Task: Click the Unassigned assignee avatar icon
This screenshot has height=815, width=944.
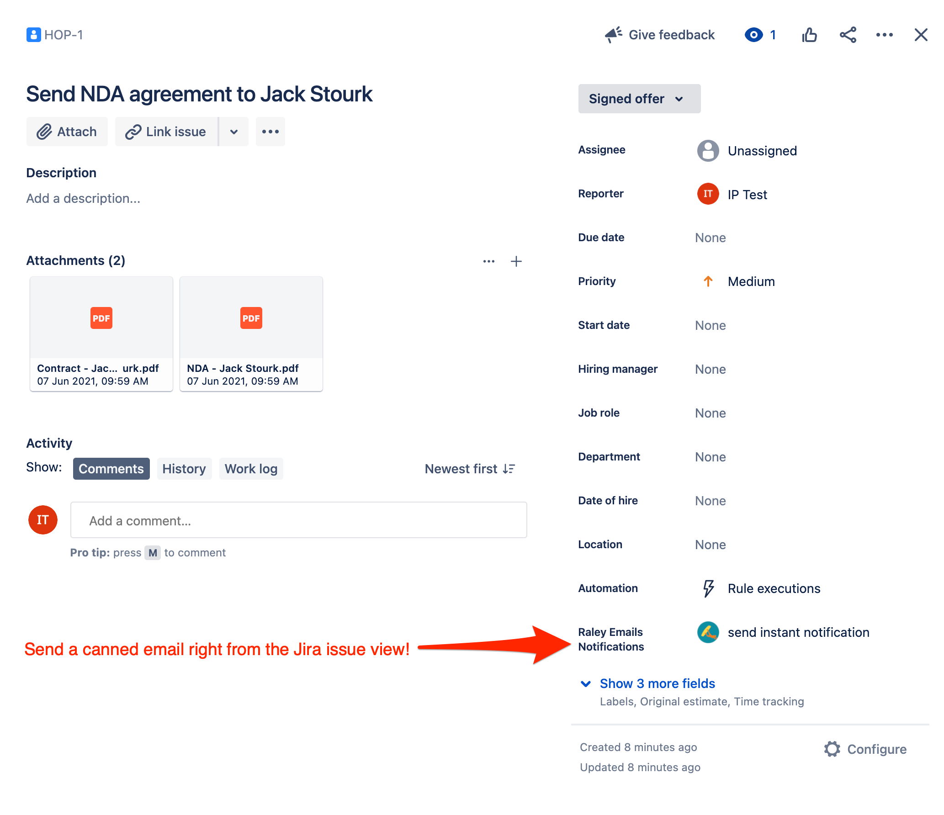Action: [x=707, y=151]
